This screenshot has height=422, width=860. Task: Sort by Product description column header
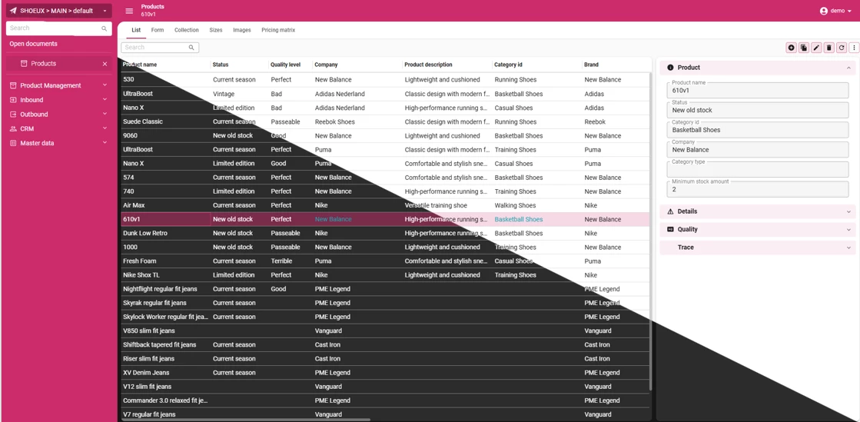point(428,65)
